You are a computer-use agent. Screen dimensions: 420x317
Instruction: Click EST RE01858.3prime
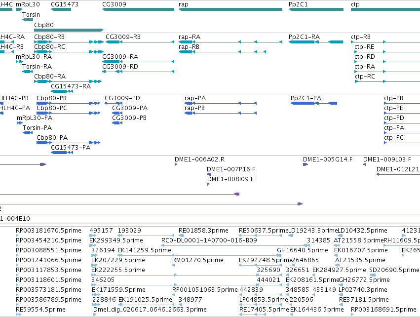tap(203, 231)
